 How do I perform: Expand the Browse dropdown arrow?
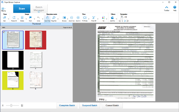(68, 19)
